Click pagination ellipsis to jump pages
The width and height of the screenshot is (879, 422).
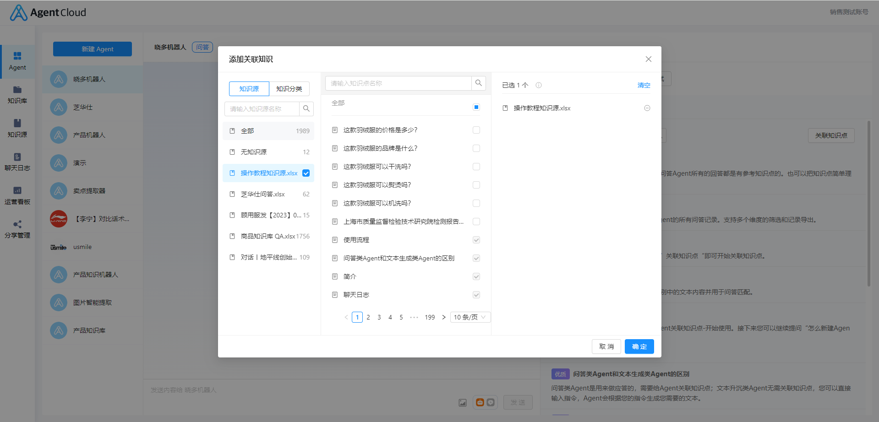tap(414, 317)
